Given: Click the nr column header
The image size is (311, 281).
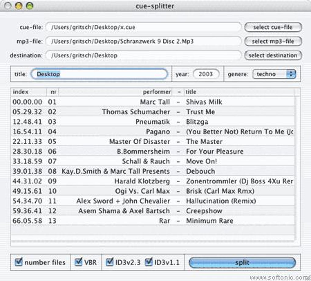Looking at the screenshot, I should pos(52,92).
